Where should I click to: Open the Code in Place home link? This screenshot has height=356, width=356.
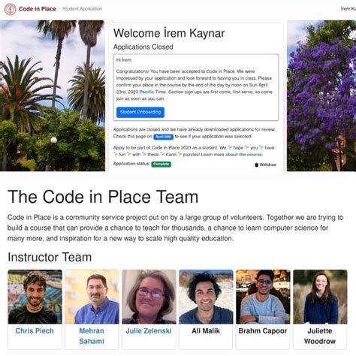(x=38, y=9)
